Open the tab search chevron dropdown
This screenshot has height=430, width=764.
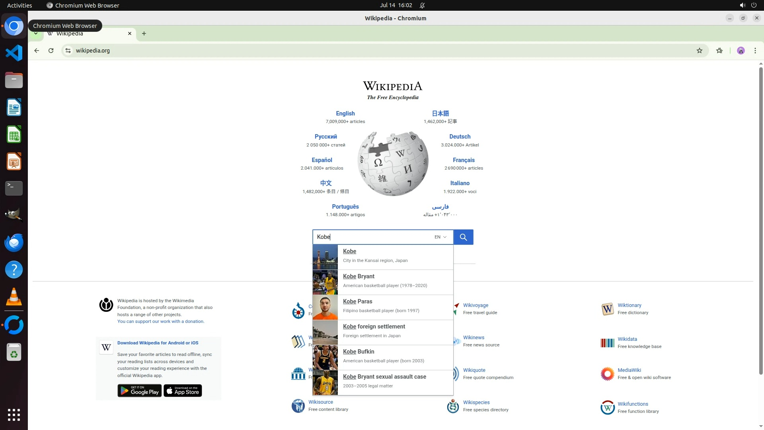(x=36, y=34)
